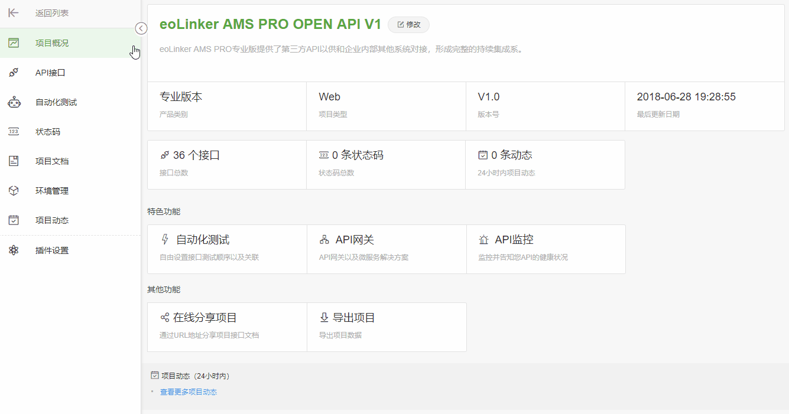This screenshot has height=414, width=789.
Task: Click the alarm icon of API监控 card
Action: coord(483,240)
